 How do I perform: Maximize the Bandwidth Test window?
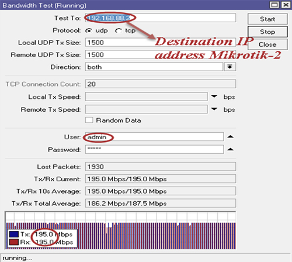point(274,5)
